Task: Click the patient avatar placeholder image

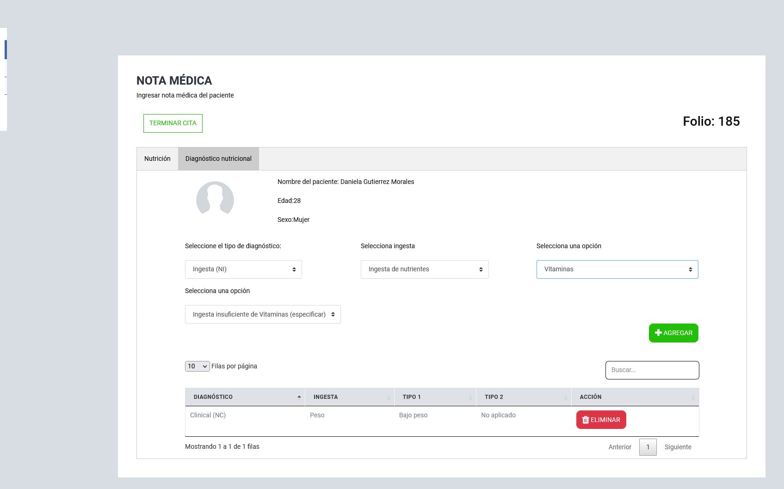Action: coord(215,200)
